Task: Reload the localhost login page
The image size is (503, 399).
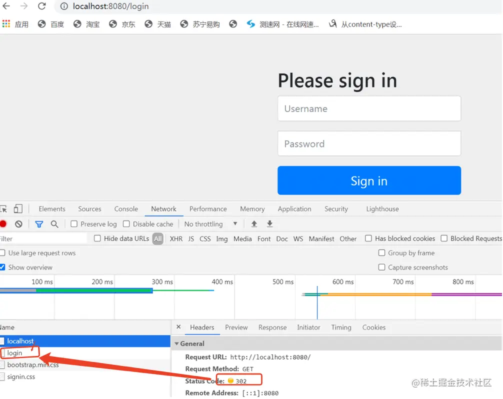Action: coord(41,6)
